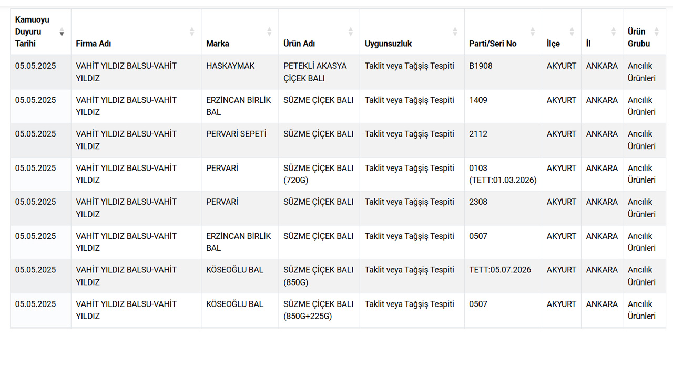The height and width of the screenshot is (378, 673).
Task: Click SÜZME ÇİÇEK BALI (720G) cell
Action: pyautogui.click(x=319, y=174)
